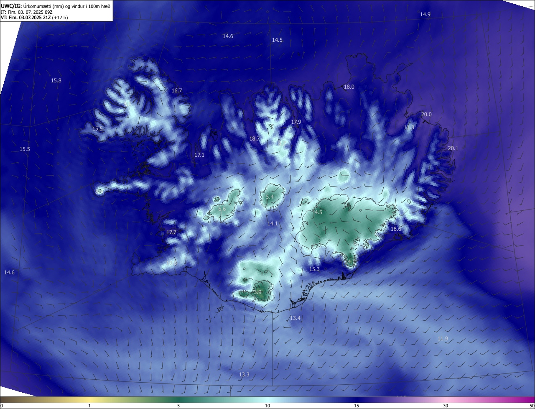535x409 pixels.
Task: Click the 17.9 value label
Action: pyautogui.click(x=296, y=122)
